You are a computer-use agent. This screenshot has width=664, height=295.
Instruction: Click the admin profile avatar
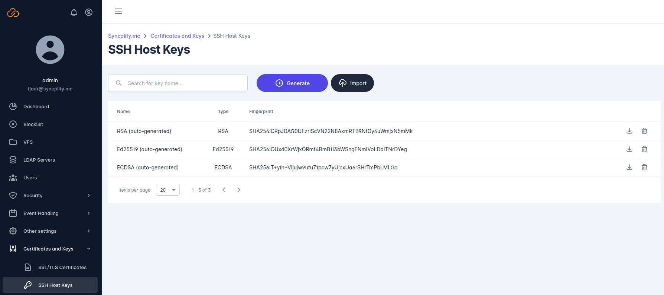point(50,50)
